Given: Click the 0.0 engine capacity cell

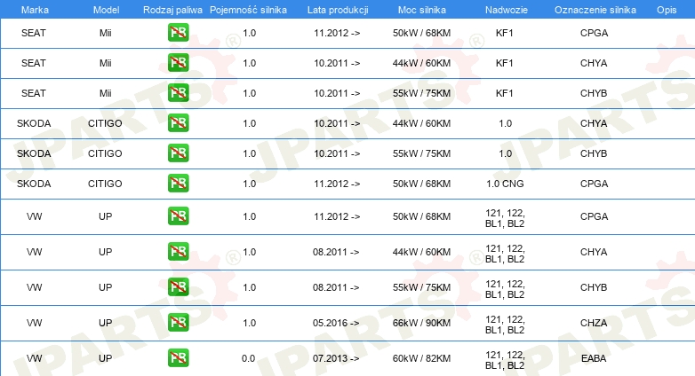Looking at the screenshot, I should tap(248, 358).
